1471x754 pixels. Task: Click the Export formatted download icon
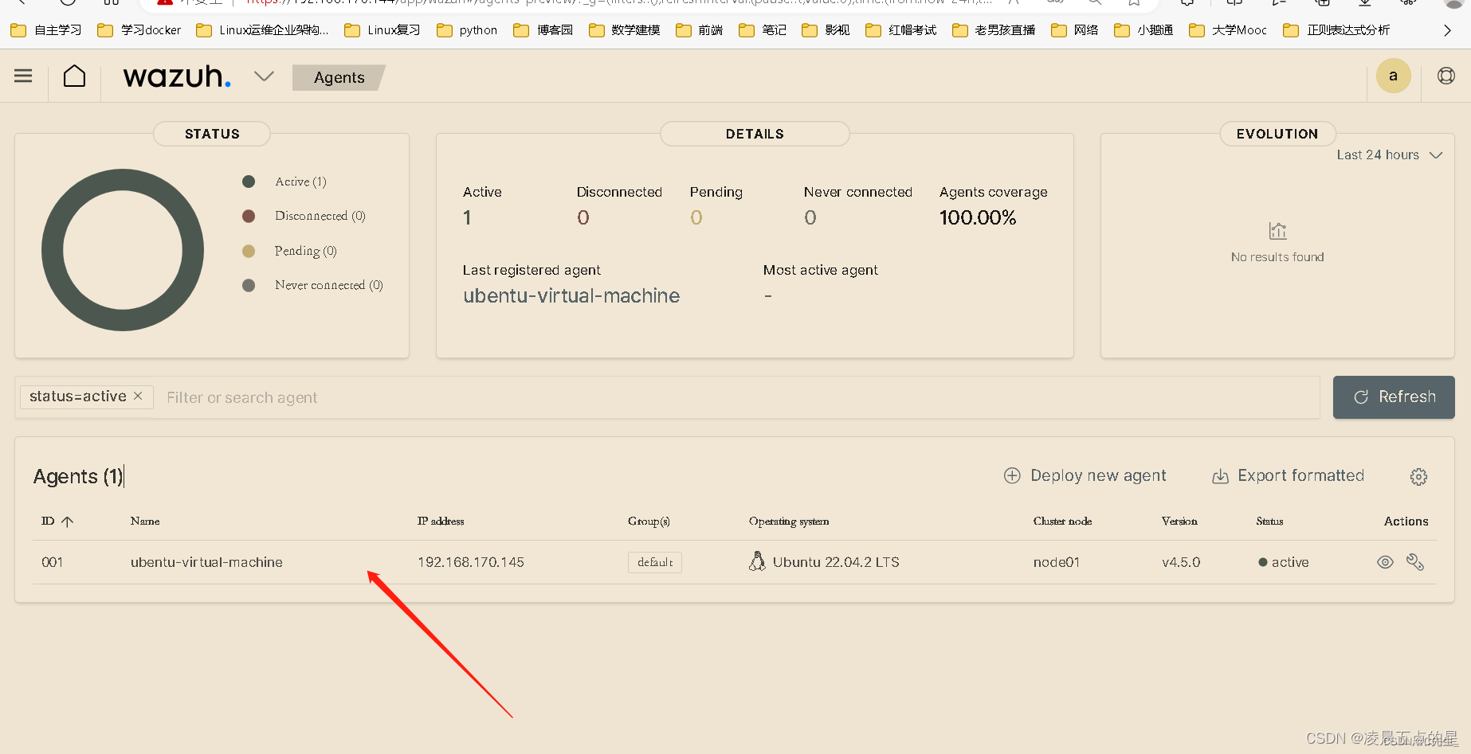pos(1220,476)
